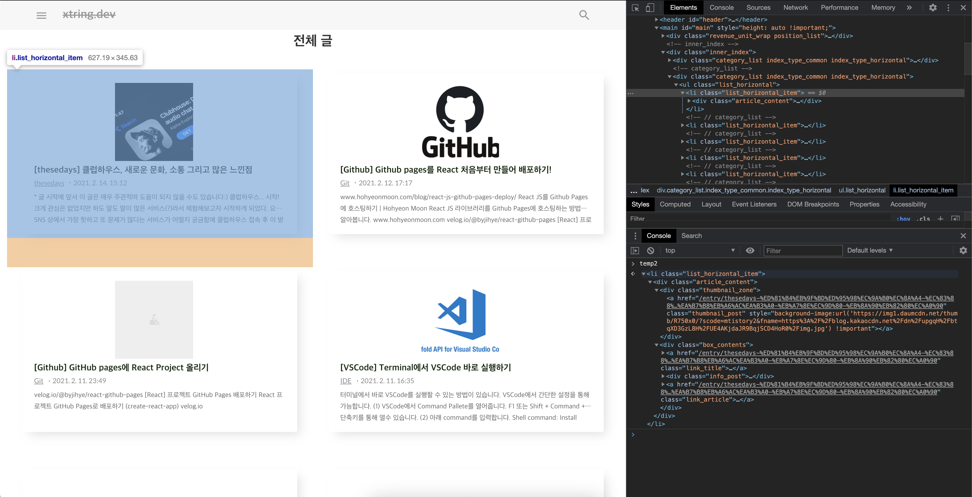Open the blog hamburger menu

point(41,15)
